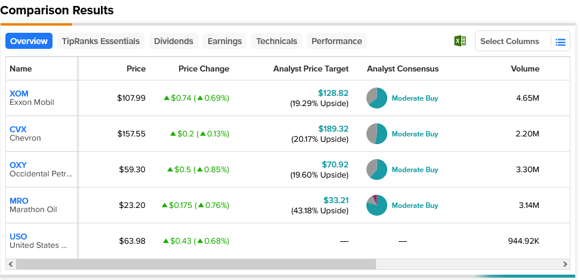
Task: Click Marathon Oil consensus pie chart
Action: point(377,206)
